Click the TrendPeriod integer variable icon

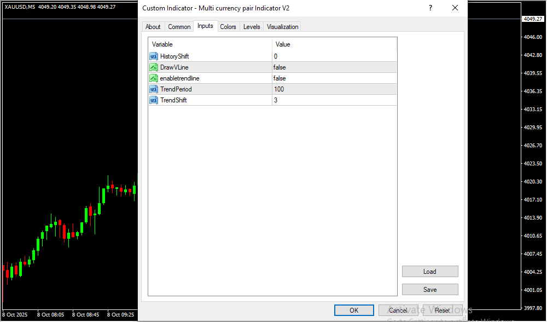pyautogui.click(x=153, y=89)
